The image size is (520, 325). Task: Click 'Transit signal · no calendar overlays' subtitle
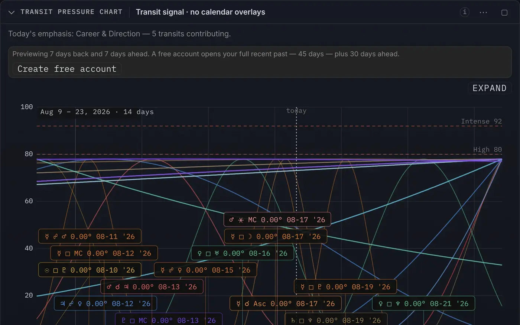pos(201,12)
